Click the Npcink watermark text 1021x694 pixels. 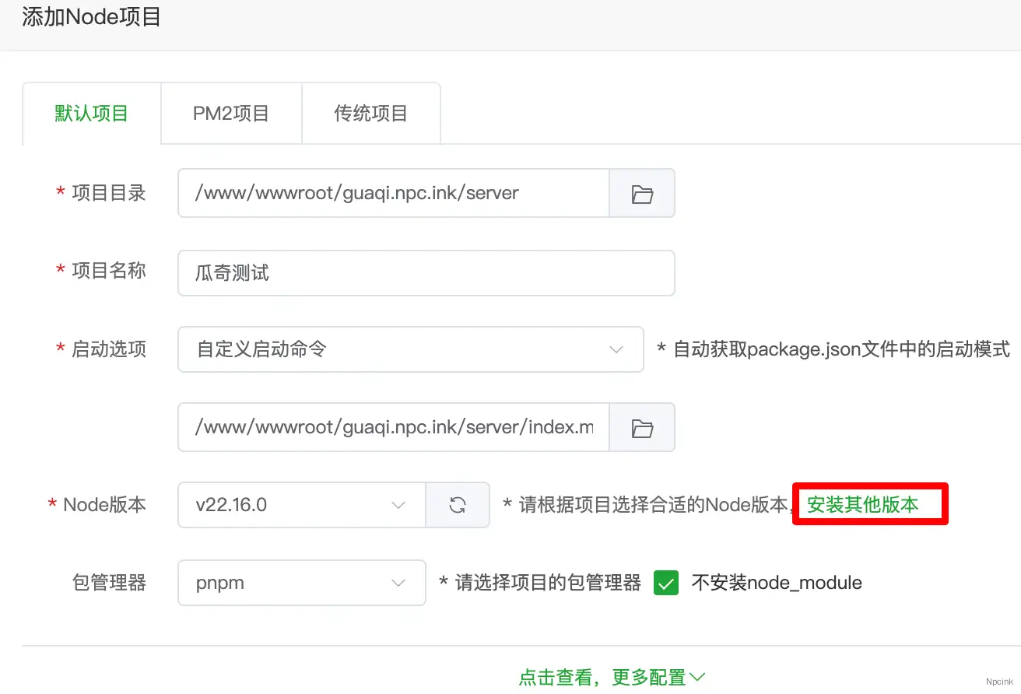tap(999, 682)
